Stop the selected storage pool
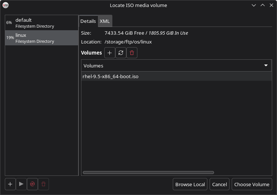The height and width of the screenshot is (195, 277). tap(32, 184)
